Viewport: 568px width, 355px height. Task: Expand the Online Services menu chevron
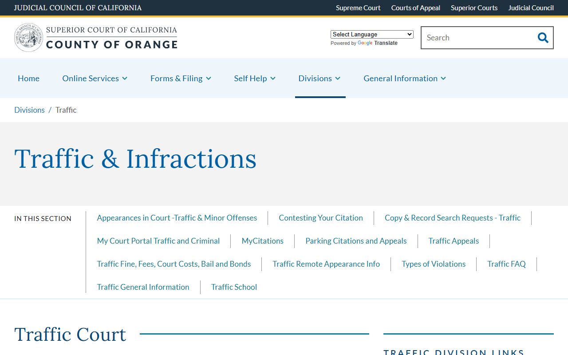pyautogui.click(x=125, y=79)
